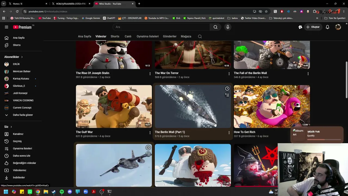Open the How To Get Rich video title

(244, 132)
